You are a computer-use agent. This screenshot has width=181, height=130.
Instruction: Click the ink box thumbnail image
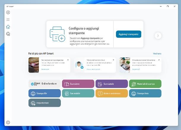point(34,65)
